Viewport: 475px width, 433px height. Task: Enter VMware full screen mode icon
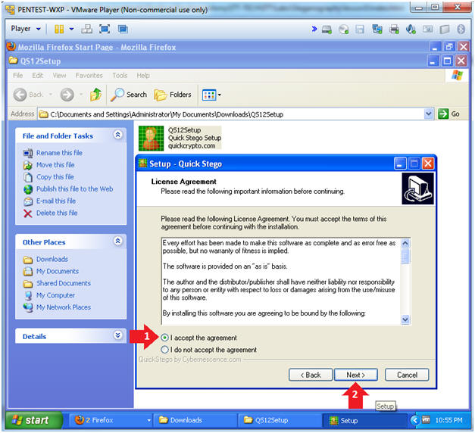[105, 29]
